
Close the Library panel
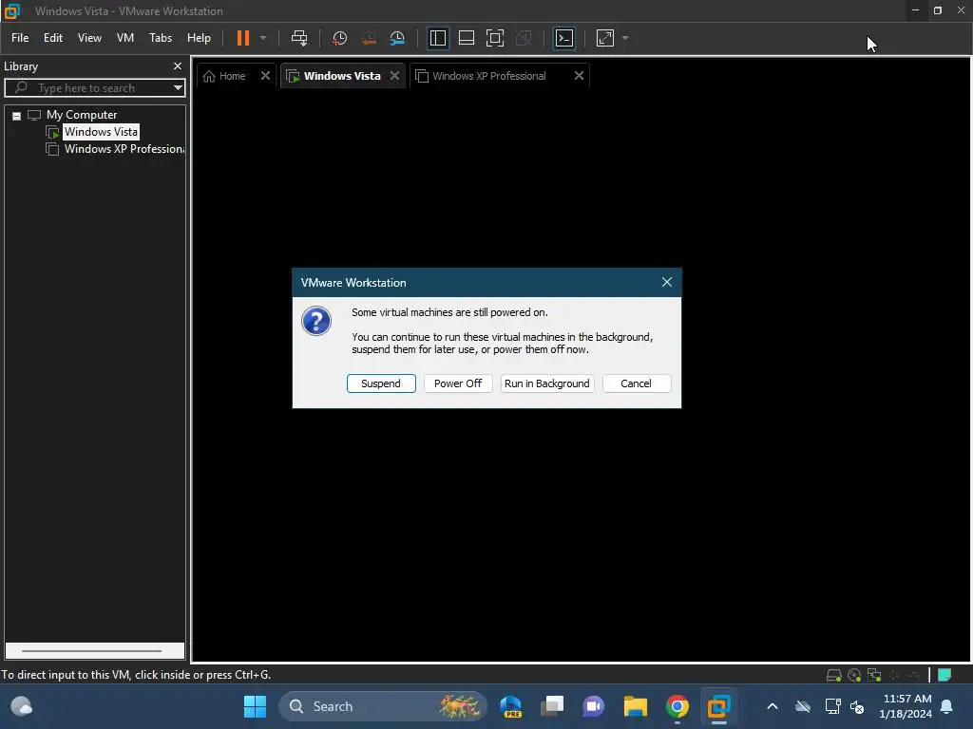point(178,65)
